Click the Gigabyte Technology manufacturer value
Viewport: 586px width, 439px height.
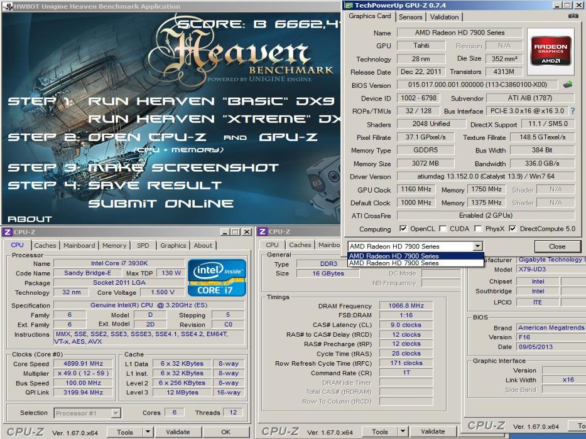tap(551, 260)
